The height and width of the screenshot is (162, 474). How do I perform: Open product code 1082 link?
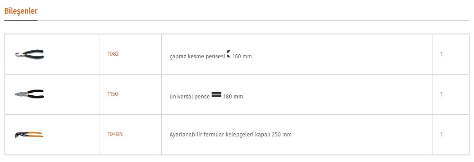click(x=113, y=54)
